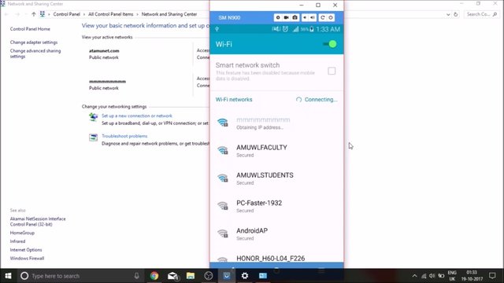The width and height of the screenshot is (504, 283).
Task: Click Wi-Fi icon beside PC-Faster-1932
Action: pos(223,206)
